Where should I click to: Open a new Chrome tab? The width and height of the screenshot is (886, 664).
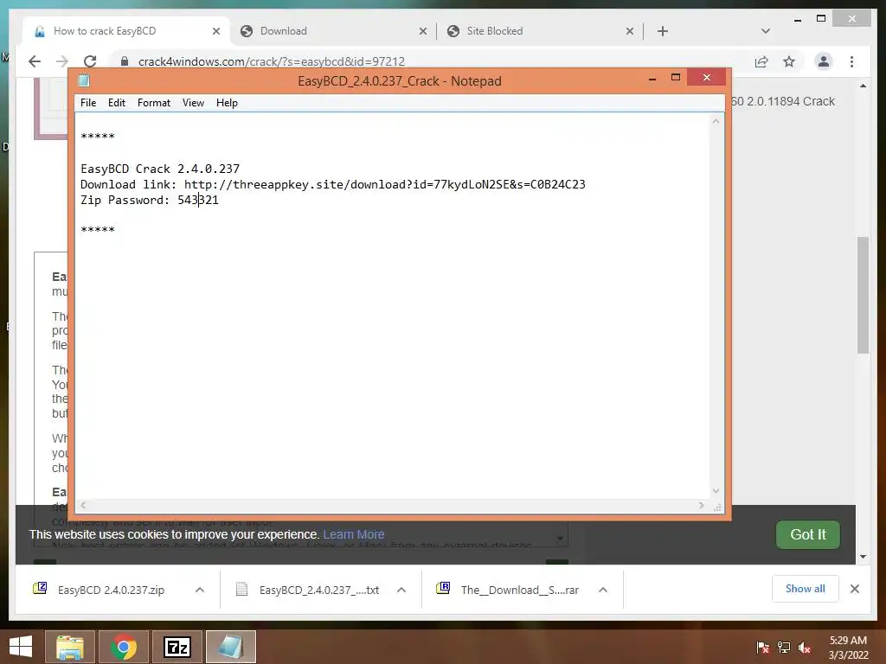point(663,32)
